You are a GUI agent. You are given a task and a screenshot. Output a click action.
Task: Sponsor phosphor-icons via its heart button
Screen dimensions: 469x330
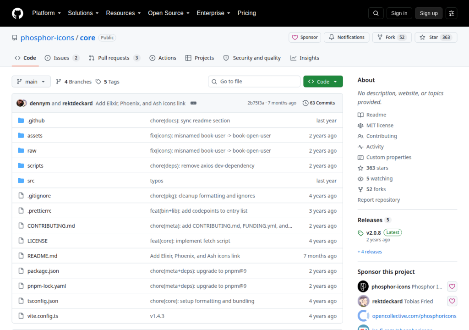pyautogui.click(x=452, y=286)
